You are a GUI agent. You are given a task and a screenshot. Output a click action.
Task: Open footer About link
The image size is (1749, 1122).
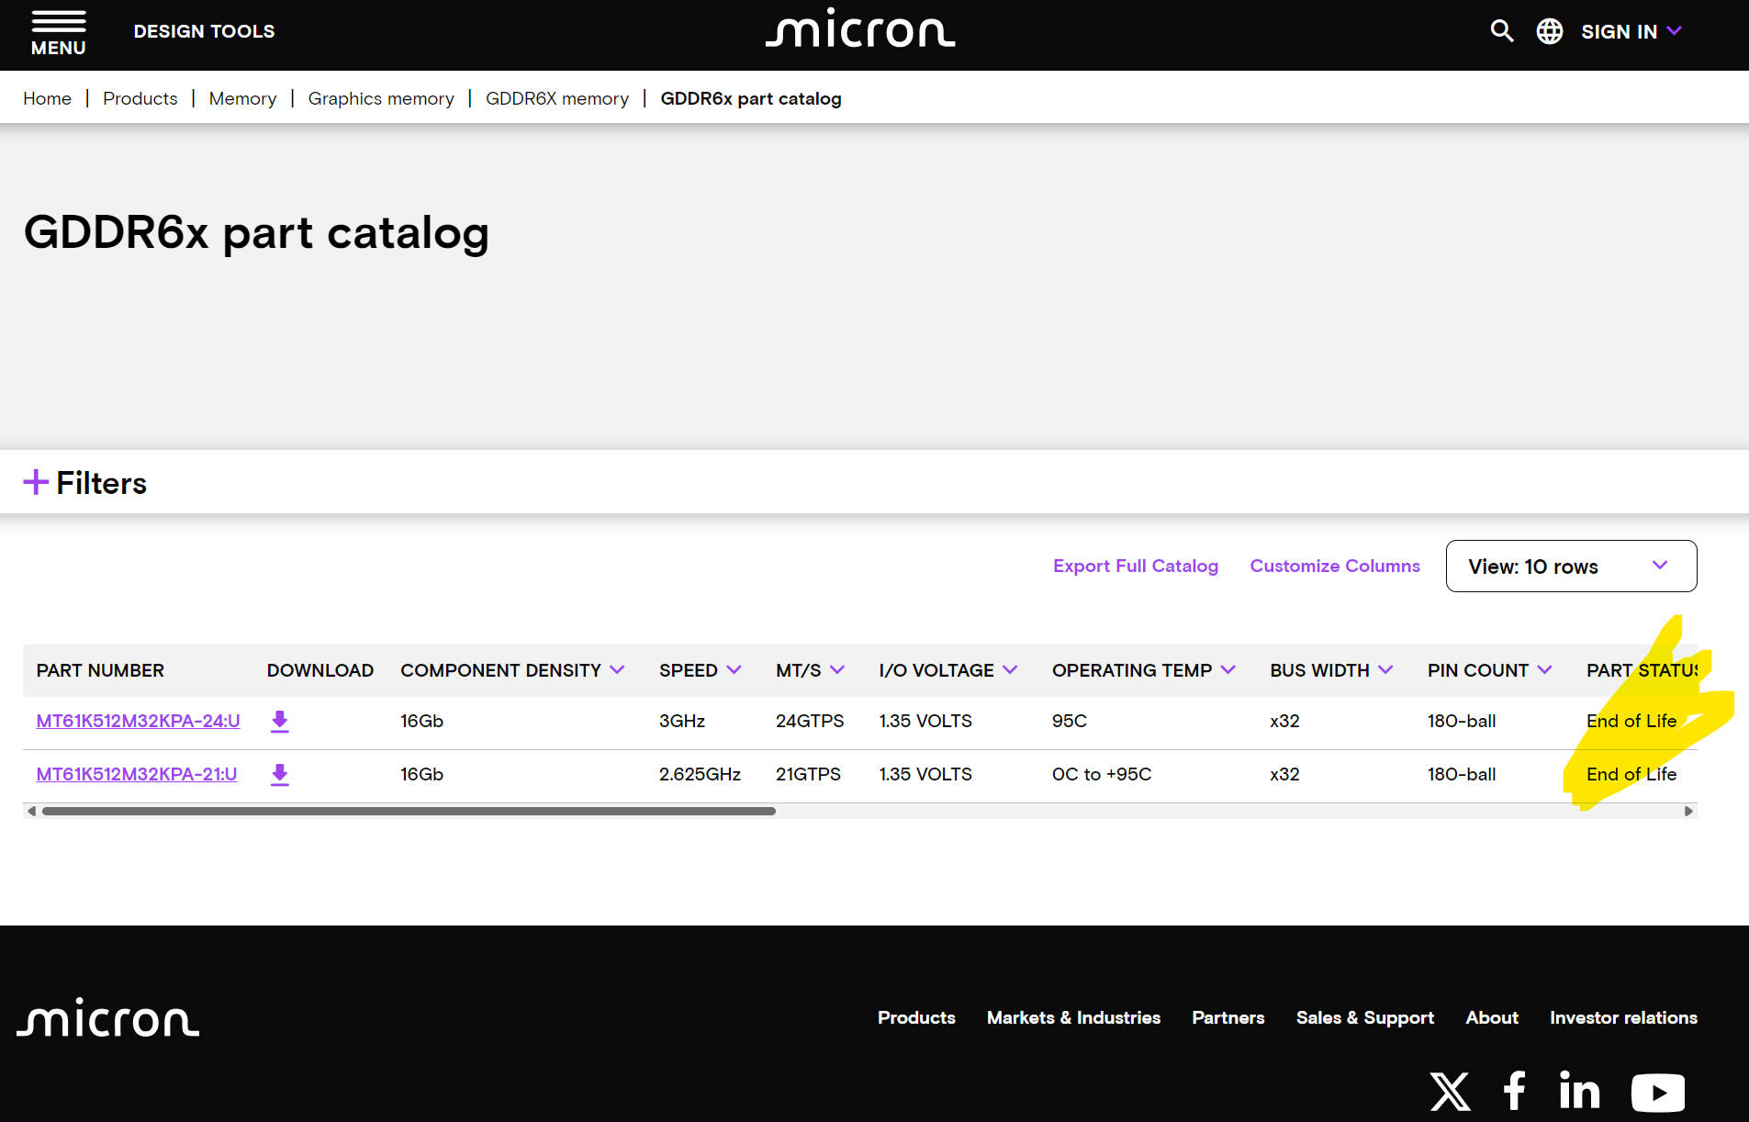click(1492, 1017)
